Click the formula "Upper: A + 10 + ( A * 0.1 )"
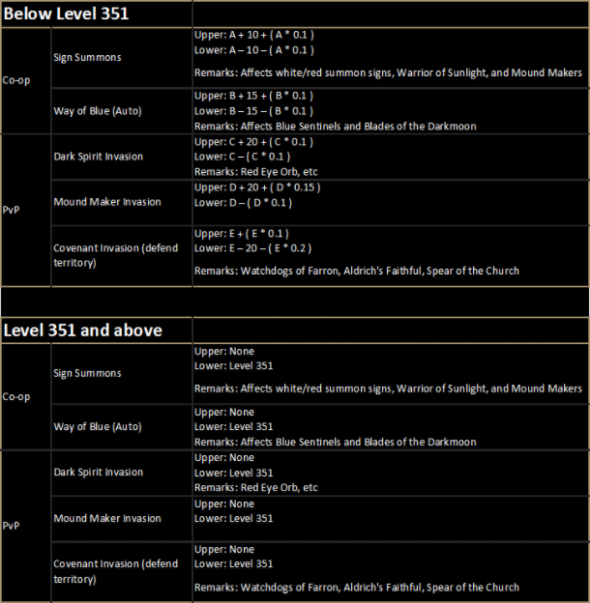The image size is (590, 603). (254, 35)
